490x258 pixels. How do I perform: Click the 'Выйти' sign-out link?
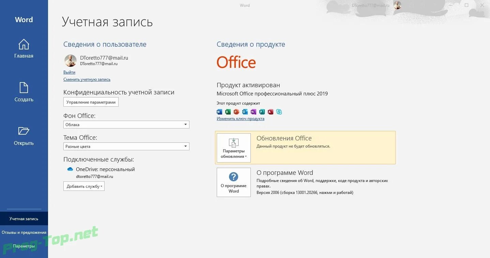pyautogui.click(x=69, y=72)
